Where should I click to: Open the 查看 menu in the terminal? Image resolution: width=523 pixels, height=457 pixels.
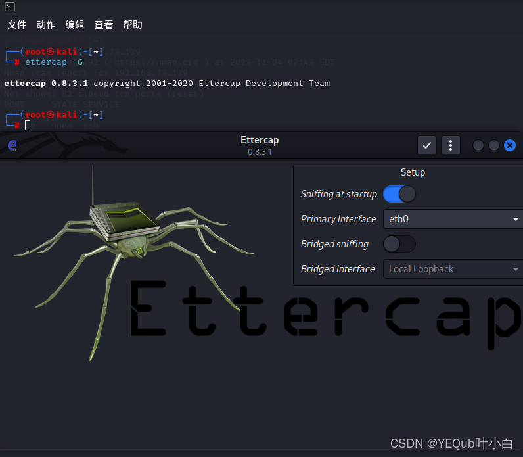point(104,25)
